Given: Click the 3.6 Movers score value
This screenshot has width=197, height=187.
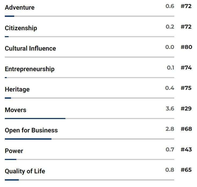Looking at the screenshot, I should pyautogui.click(x=170, y=109).
